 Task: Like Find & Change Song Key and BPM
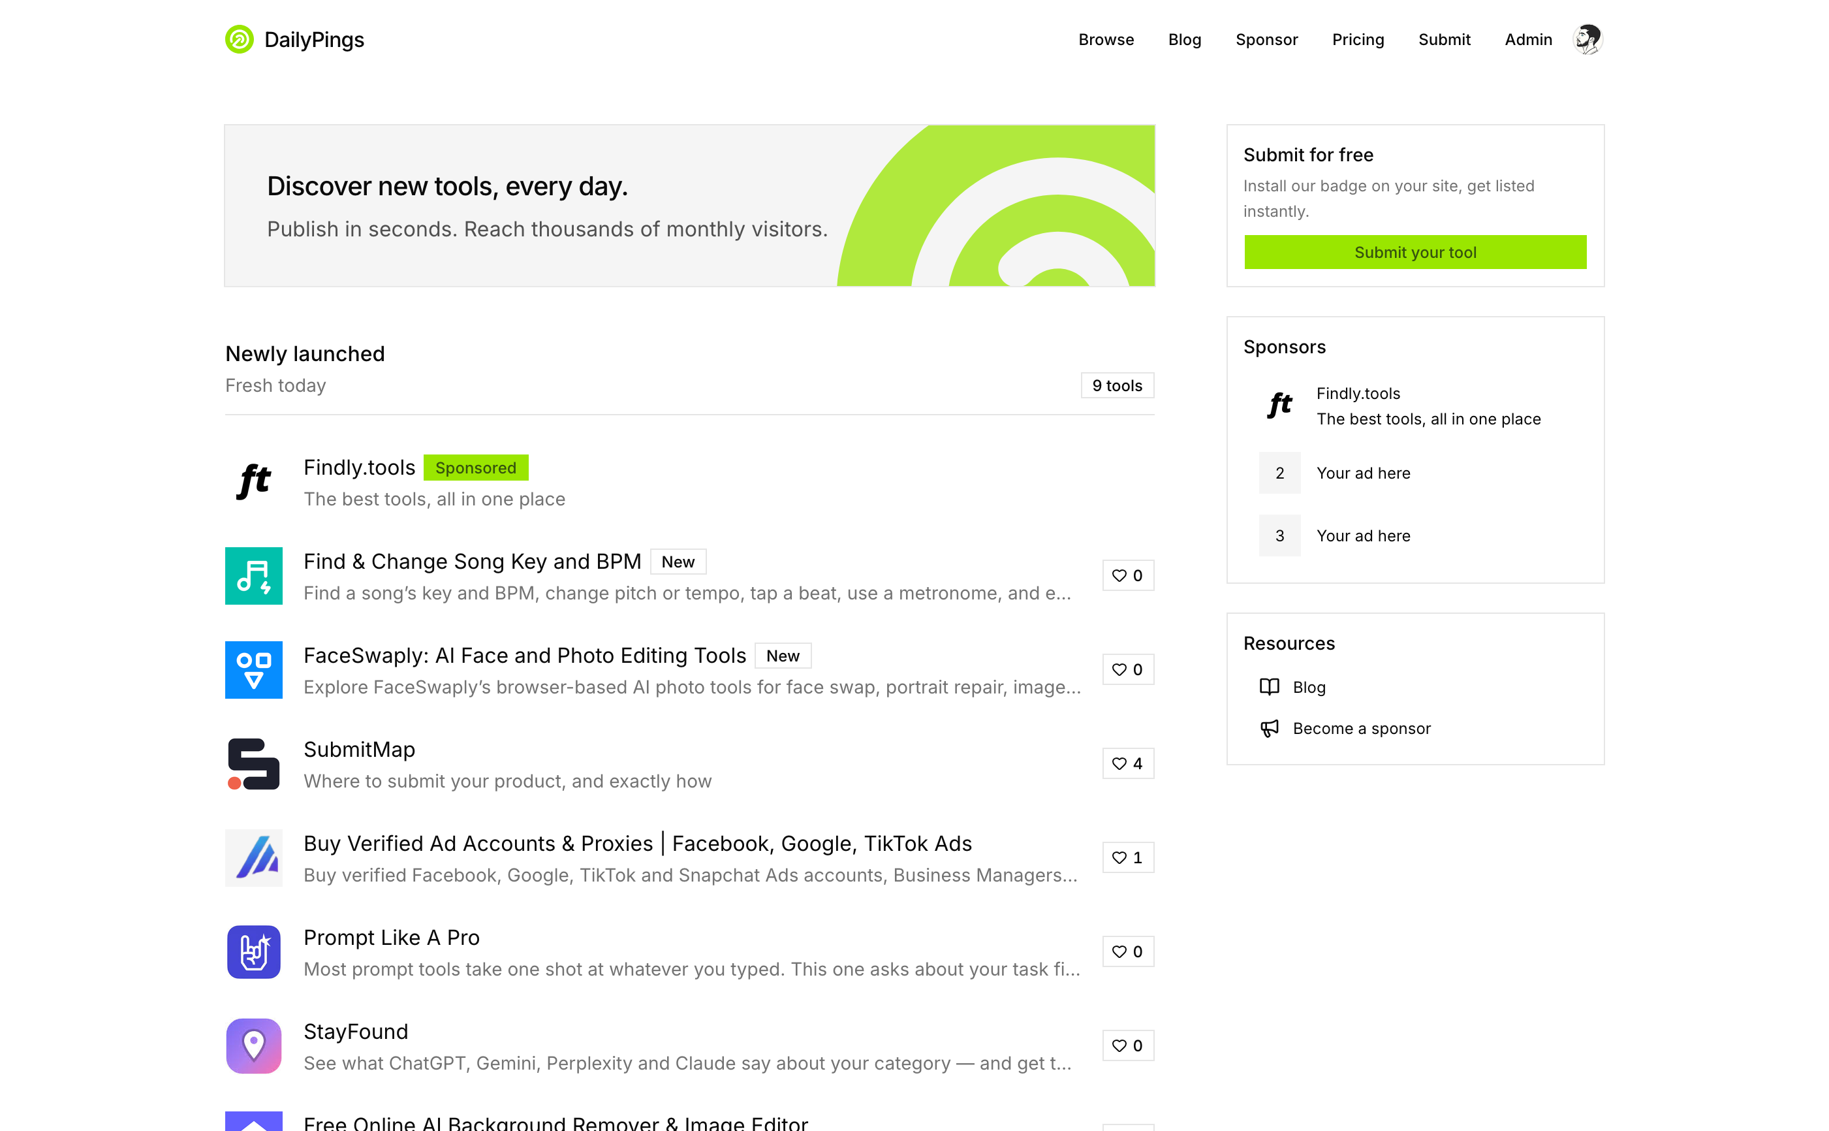[1127, 576]
